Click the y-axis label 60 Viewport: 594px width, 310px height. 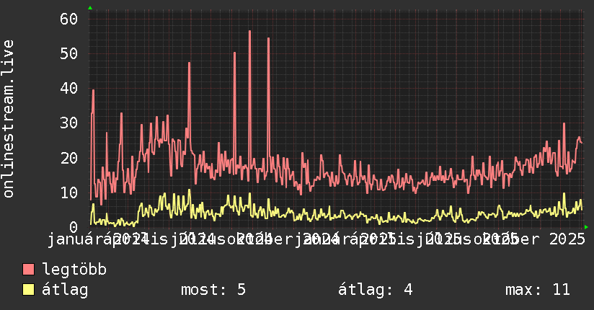(68, 19)
